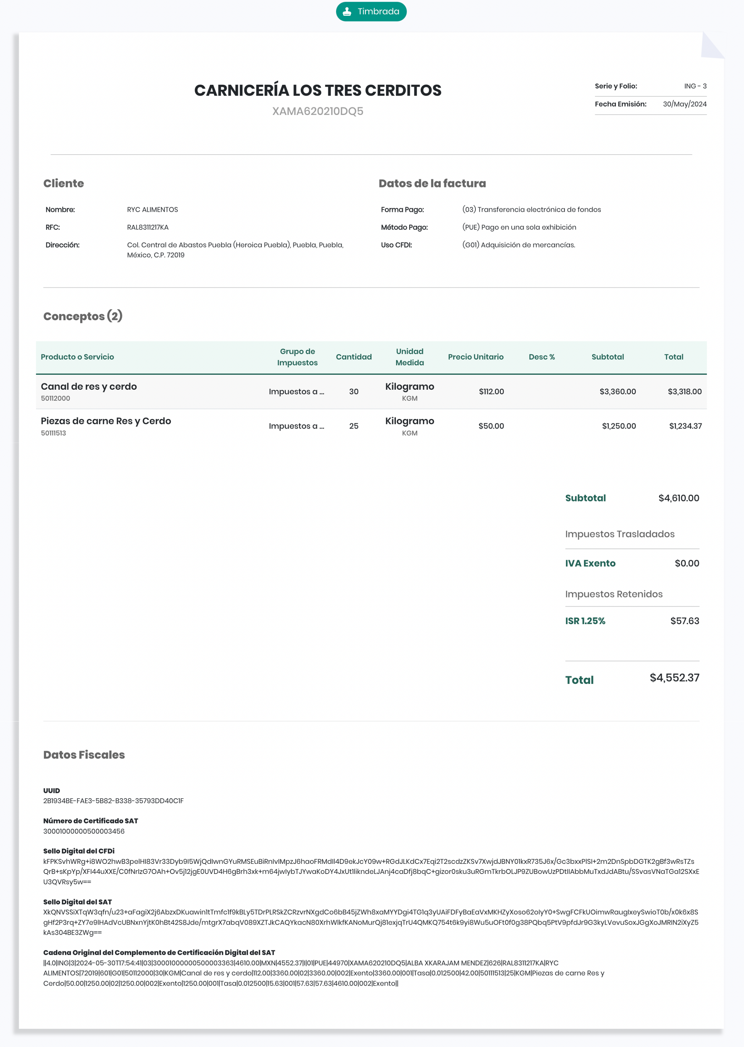Screen dimensions: 744x1047
Task: Select the client name RYC ALIMENTOS
Action: point(153,210)
